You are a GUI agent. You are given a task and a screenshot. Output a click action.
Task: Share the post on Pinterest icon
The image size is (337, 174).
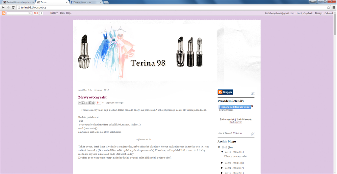tap(93, 103)
